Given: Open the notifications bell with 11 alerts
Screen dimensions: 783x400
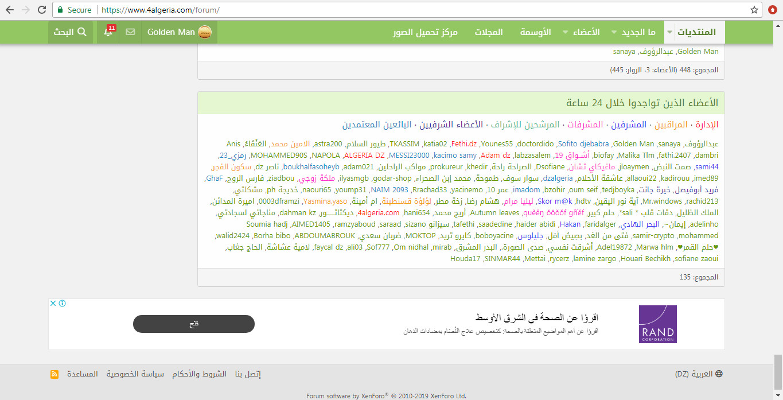Looking at the screenshot, I should coord(108,32).
